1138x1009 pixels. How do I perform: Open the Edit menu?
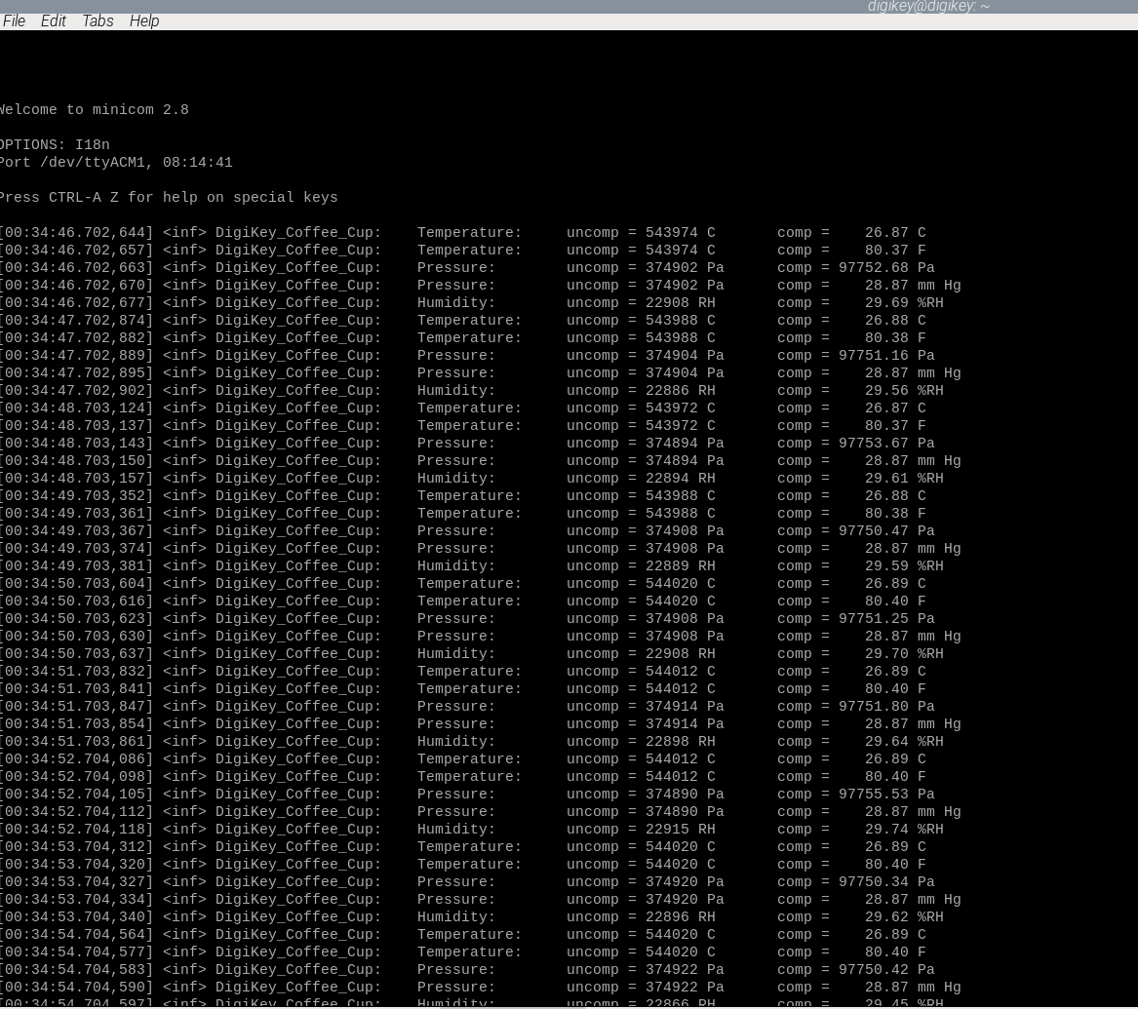pyautogui.click(x=53, y=21)
